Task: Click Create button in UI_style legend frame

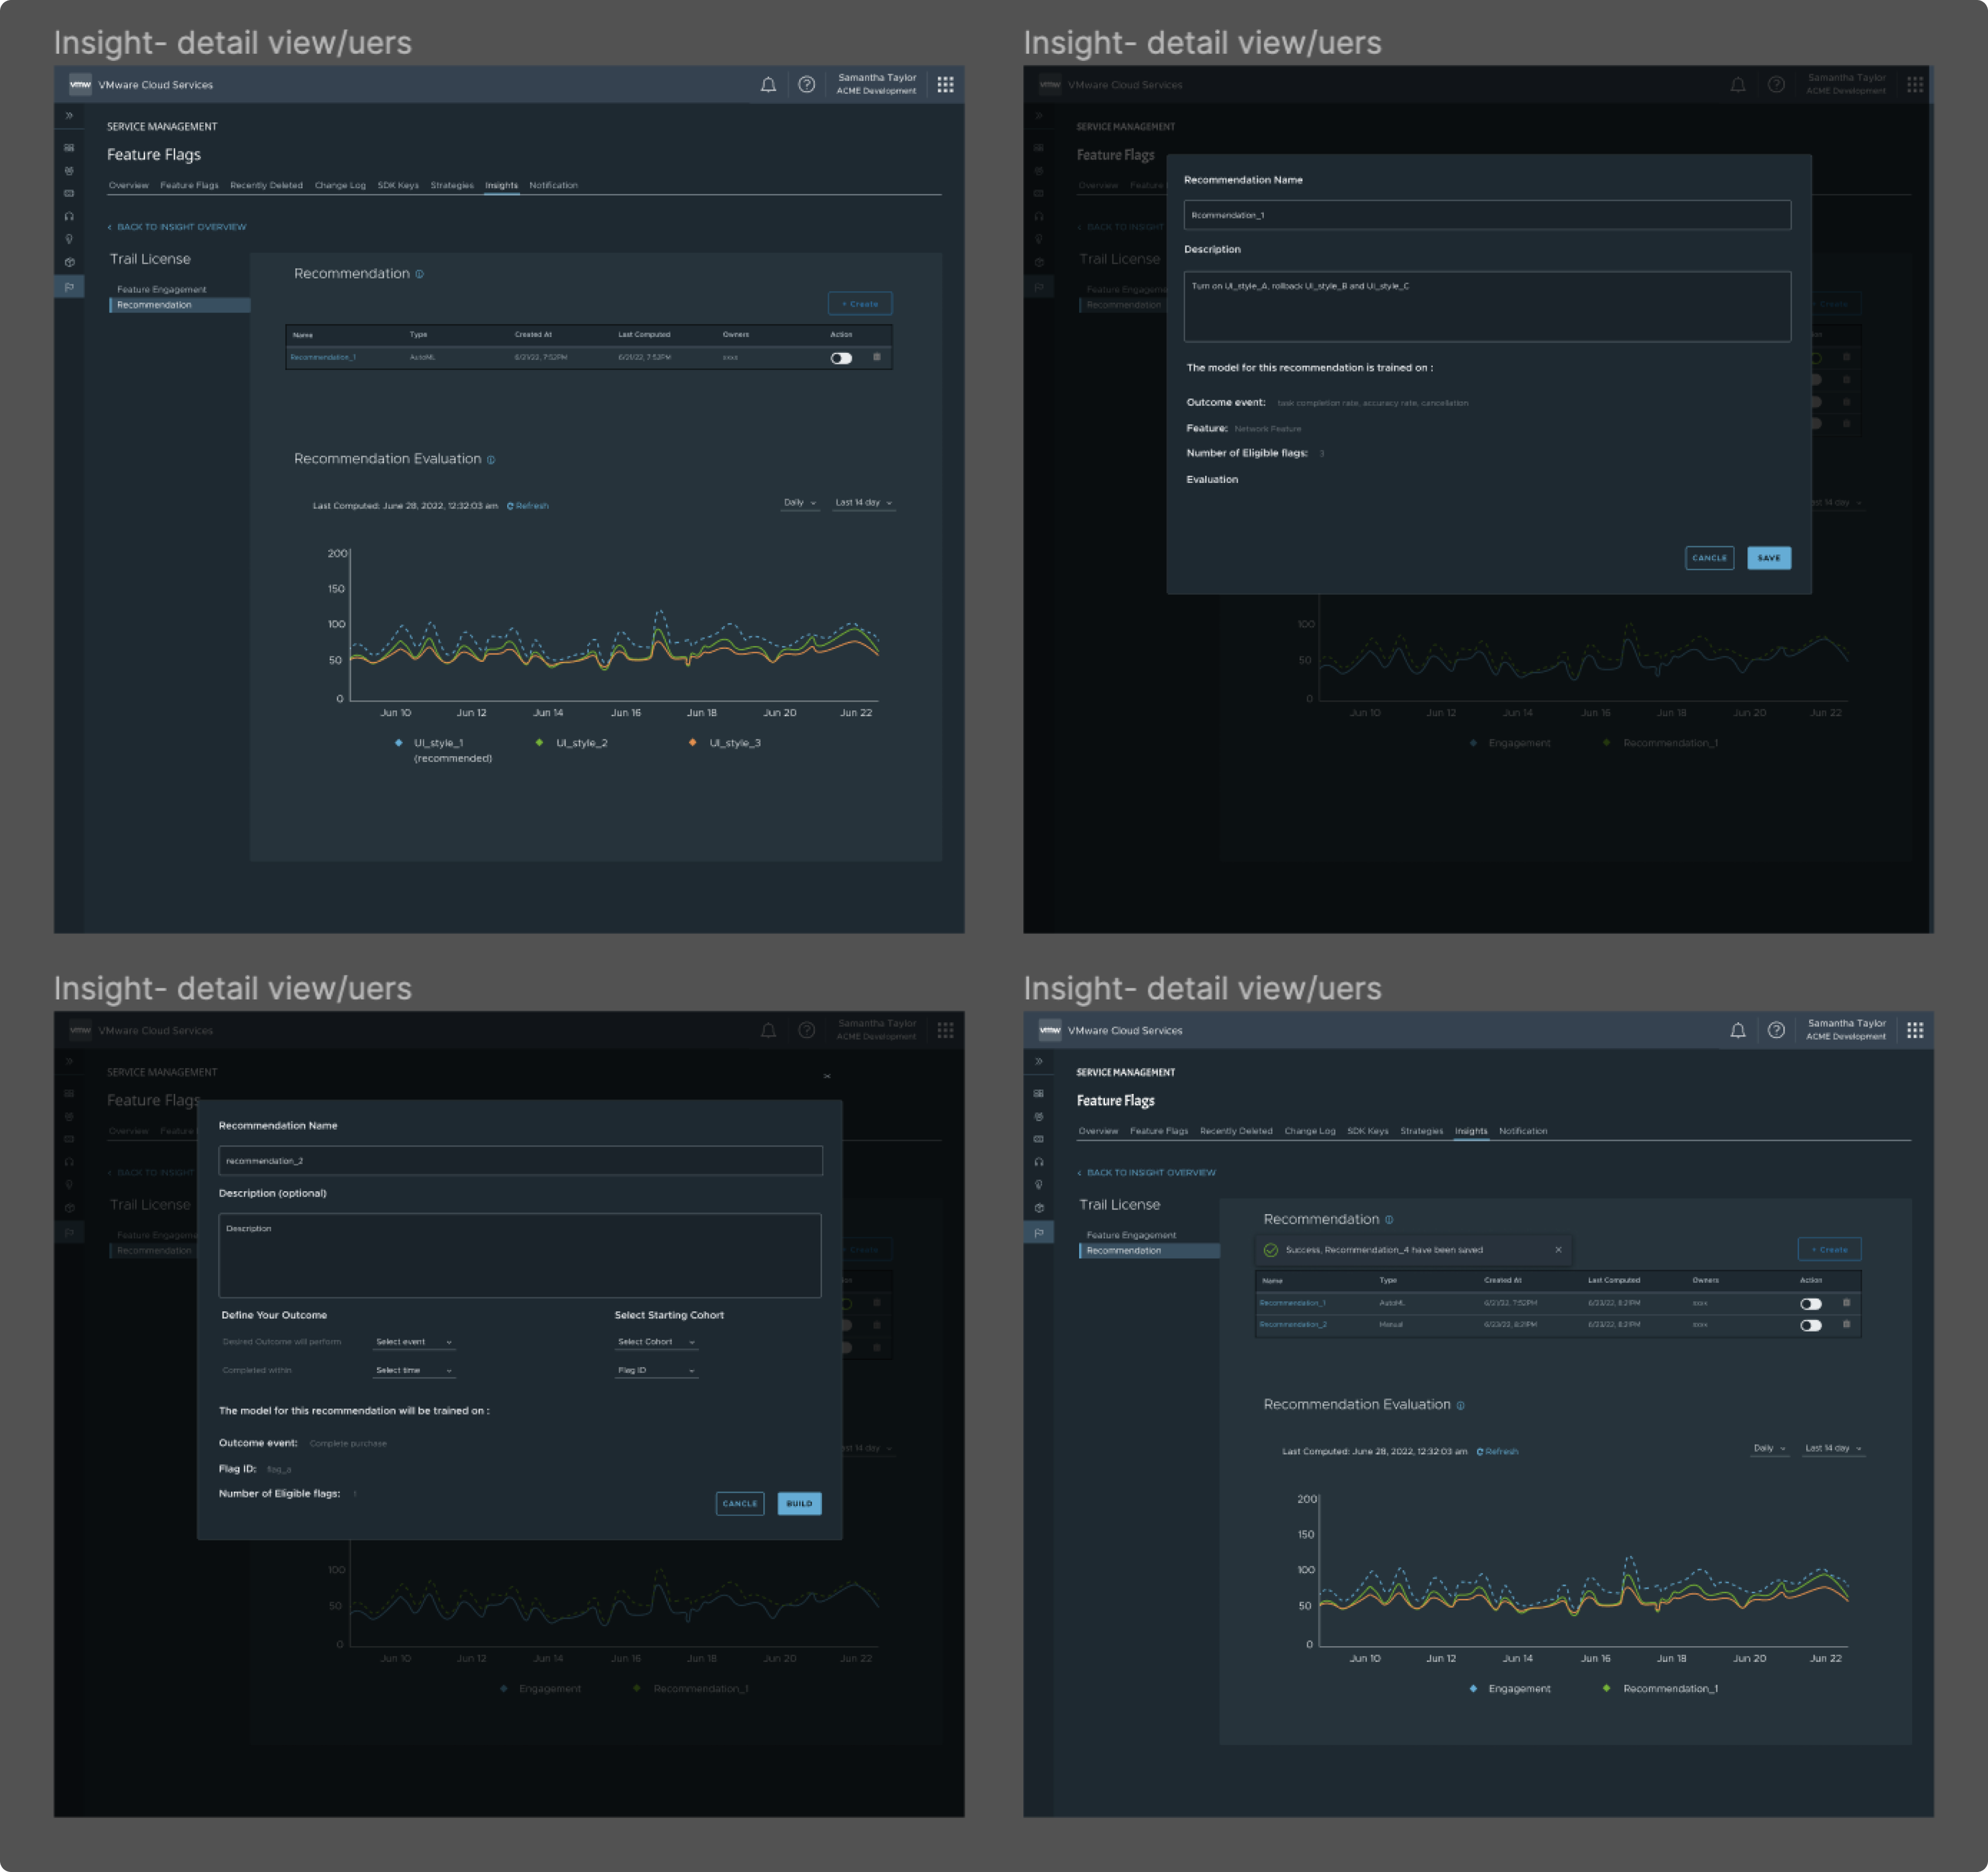Action: (x=860, y=304)
